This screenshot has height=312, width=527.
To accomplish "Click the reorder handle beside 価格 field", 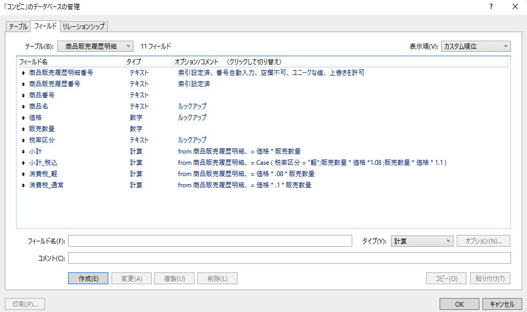I will click(x=24, y=118).
